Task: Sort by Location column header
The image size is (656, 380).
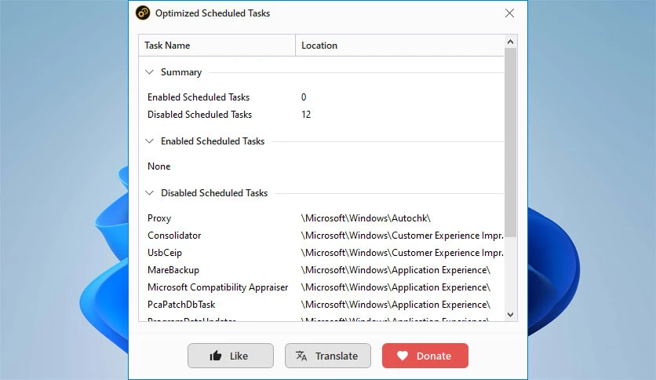Action: [399, 46]
